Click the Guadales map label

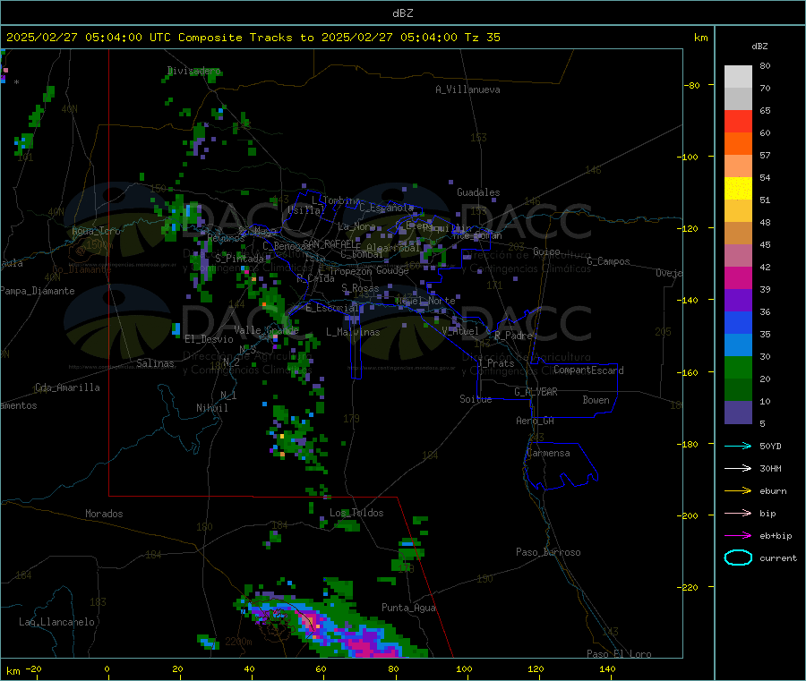coord(478,192)
